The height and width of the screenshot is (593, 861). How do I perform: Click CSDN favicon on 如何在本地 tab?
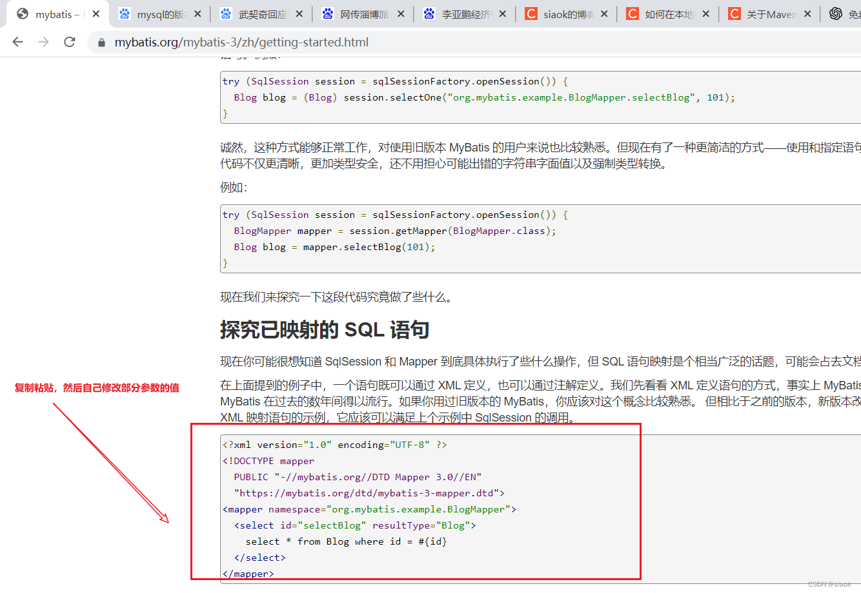[633, 14]
